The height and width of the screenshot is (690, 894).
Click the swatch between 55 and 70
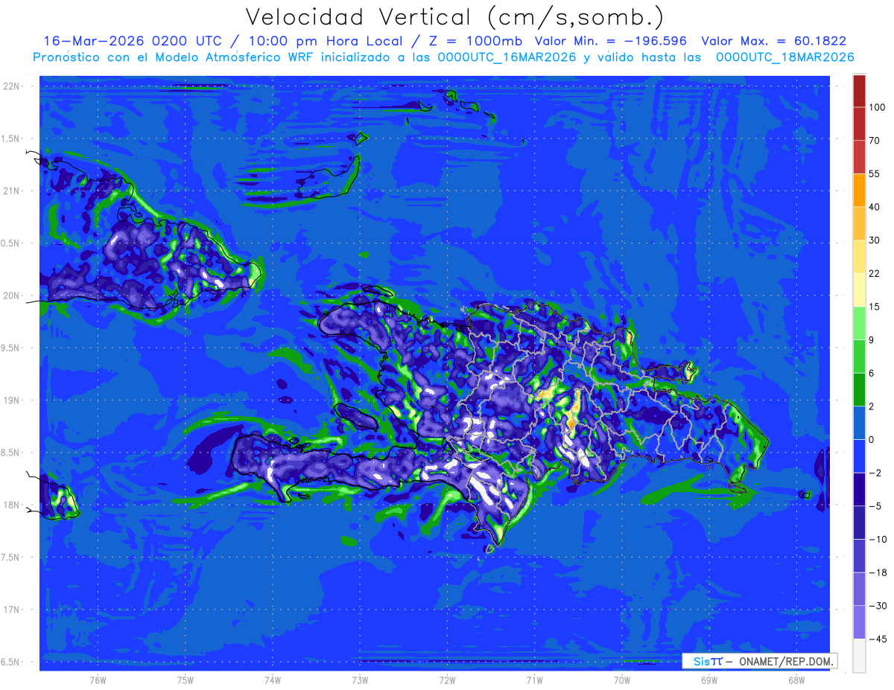click(859, 157)
